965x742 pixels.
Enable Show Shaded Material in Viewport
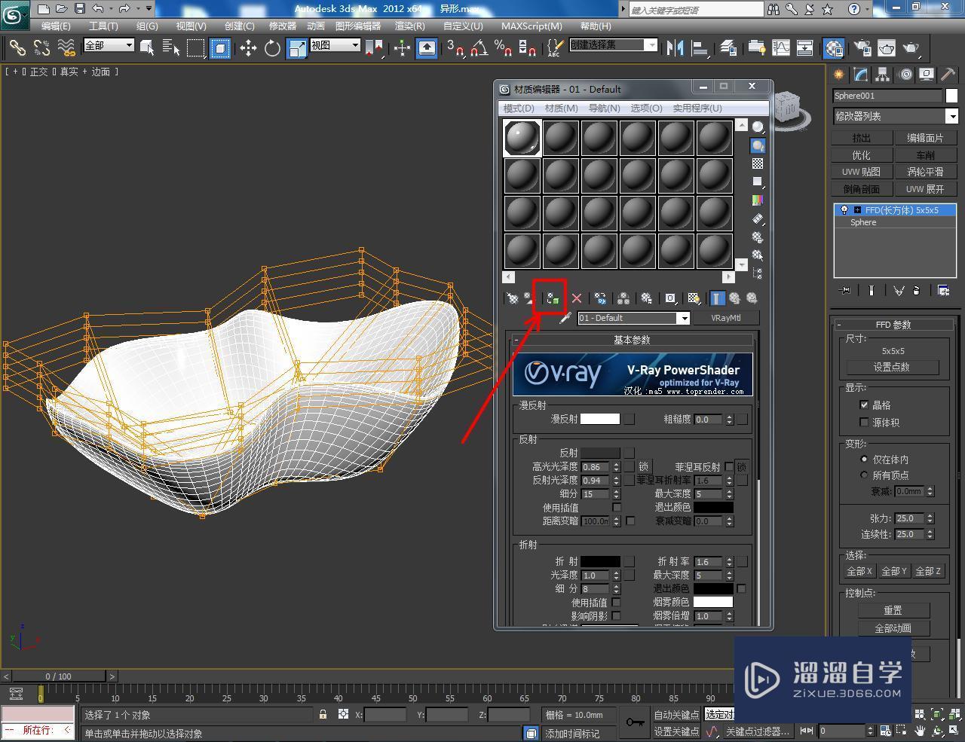[694, 298]
